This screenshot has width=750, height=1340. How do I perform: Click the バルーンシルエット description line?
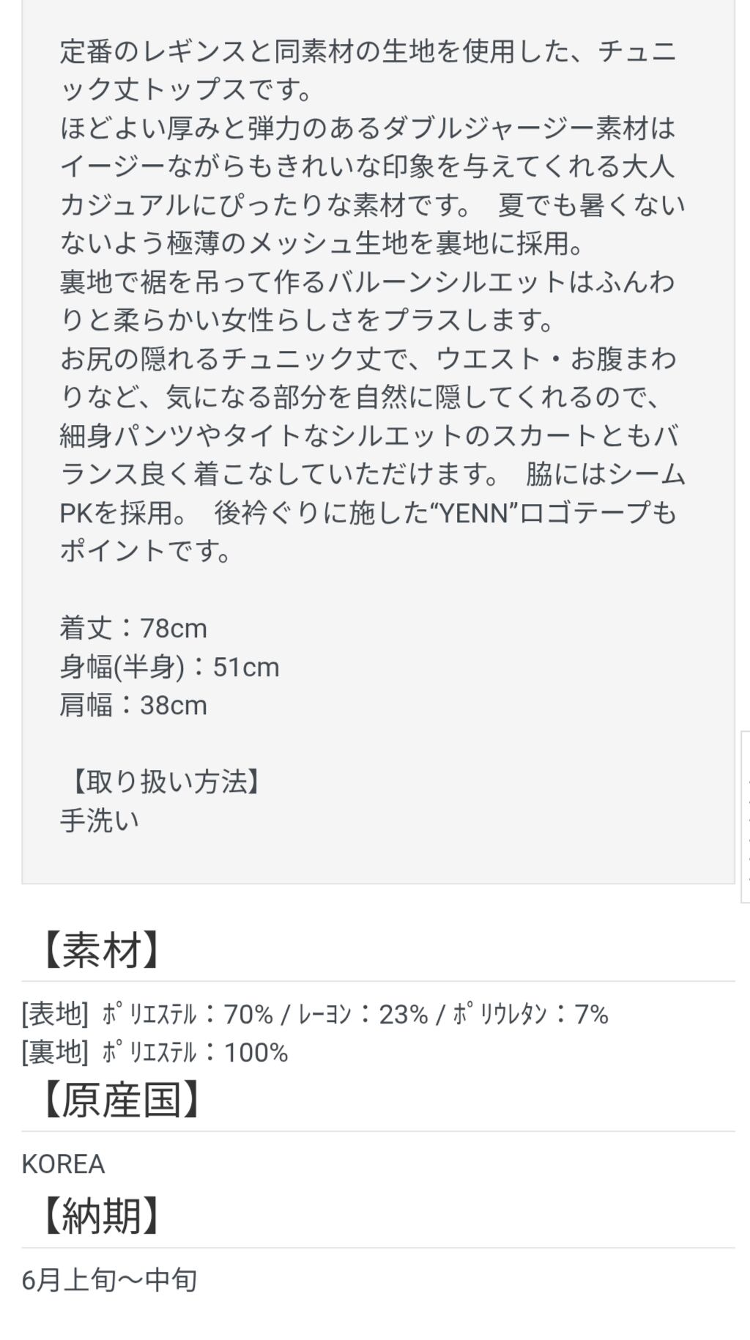368,282
